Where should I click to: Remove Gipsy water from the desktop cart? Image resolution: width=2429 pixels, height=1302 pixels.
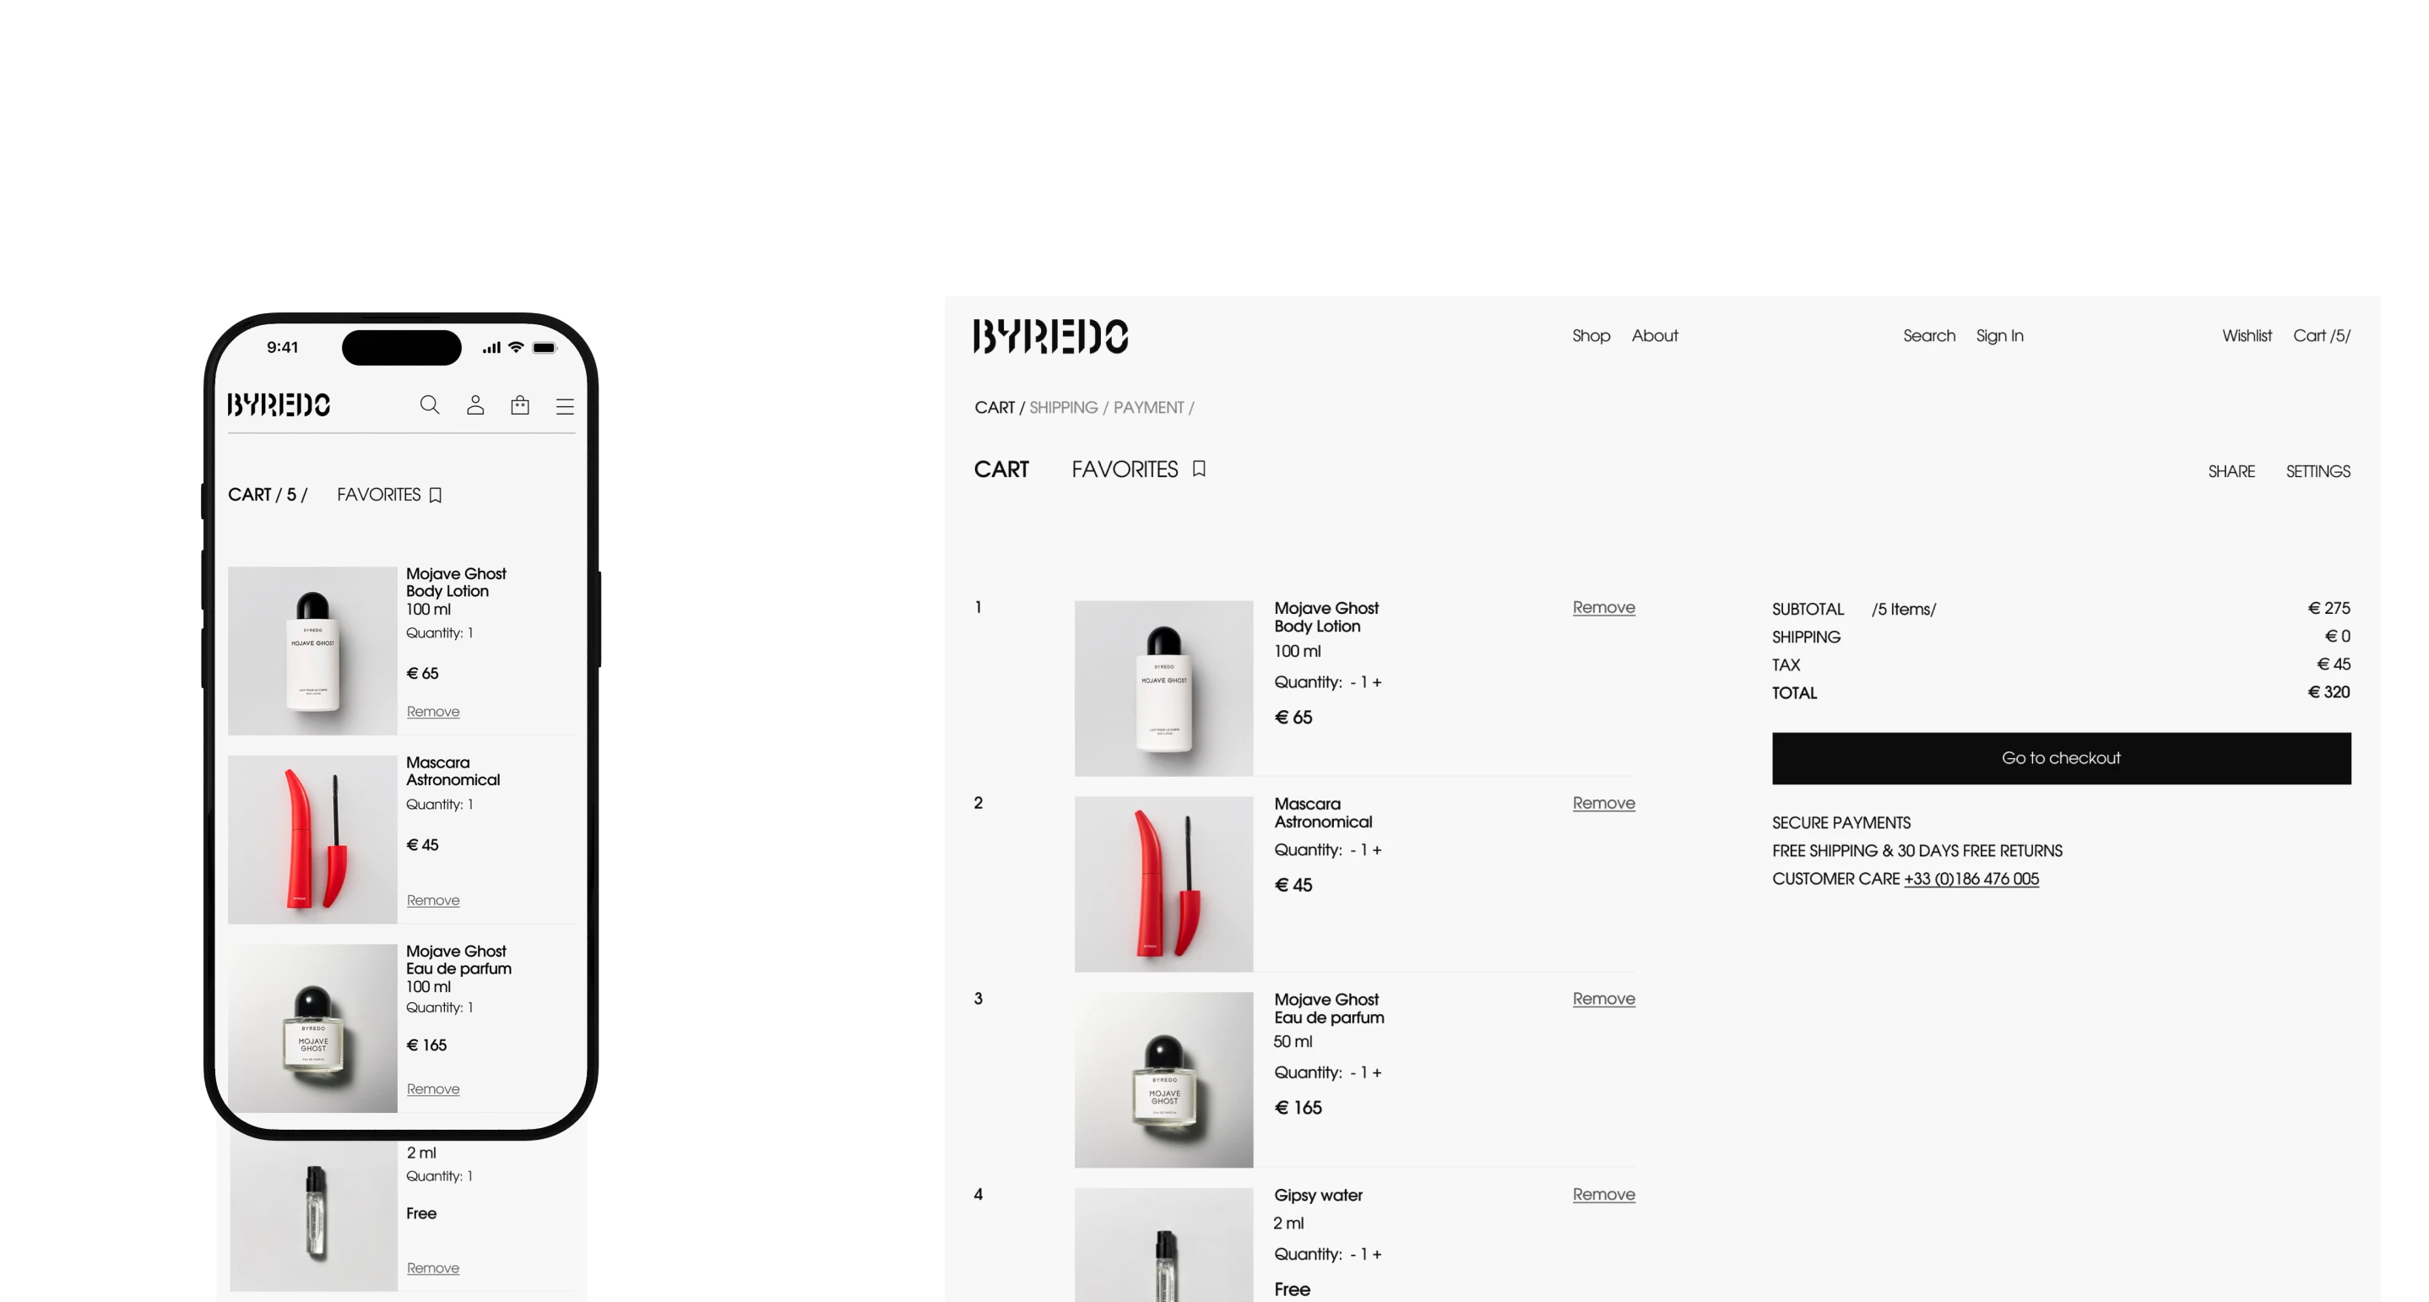click(1603, 1195)
